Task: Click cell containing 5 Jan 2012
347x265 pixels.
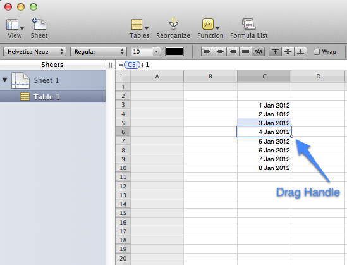Action: (264, 141)
